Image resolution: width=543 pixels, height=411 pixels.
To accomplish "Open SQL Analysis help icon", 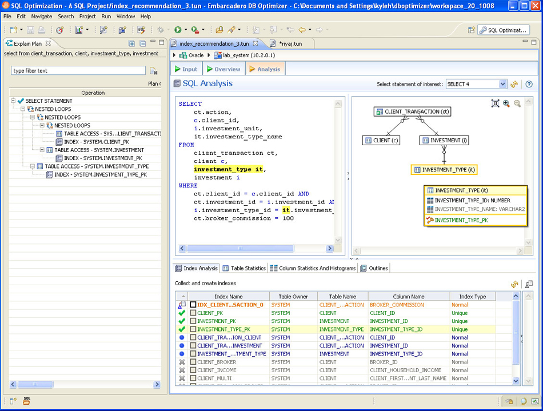I will 529,84.
